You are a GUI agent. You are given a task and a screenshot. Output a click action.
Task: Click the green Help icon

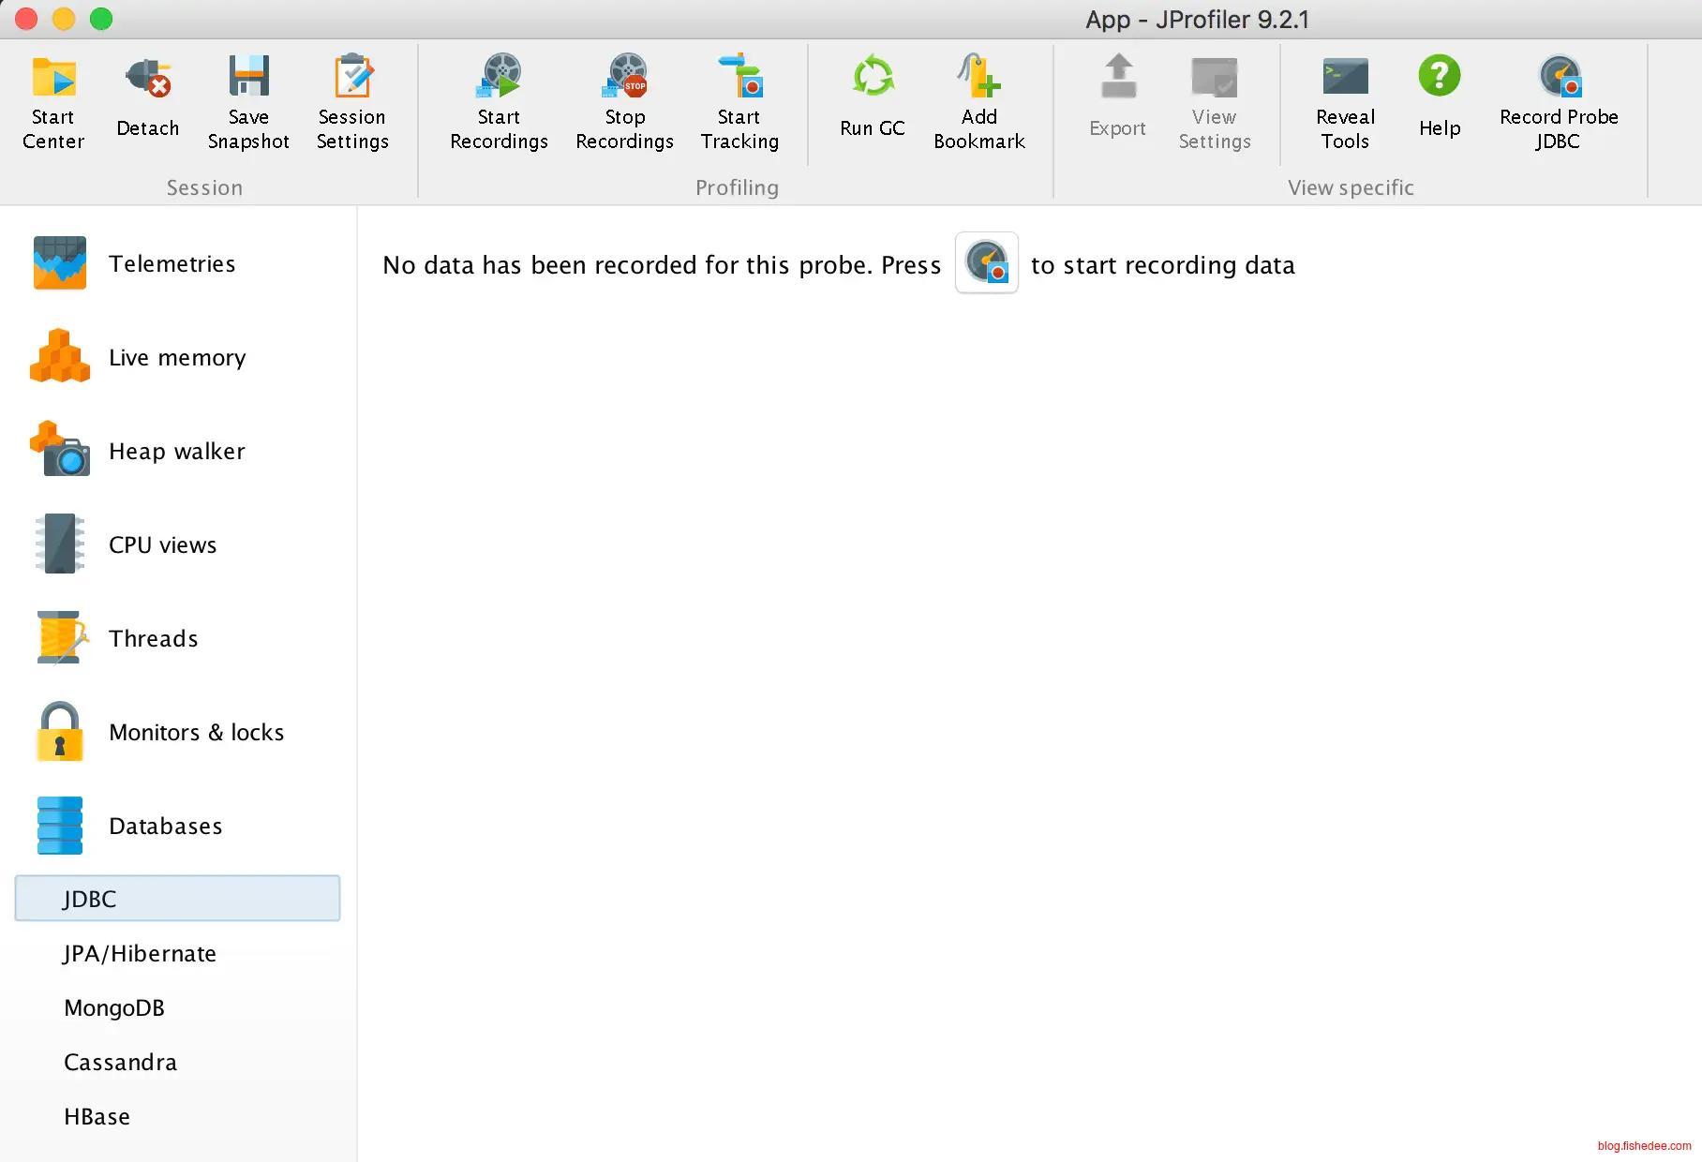pyautogui.click(x=1439, y=77)
